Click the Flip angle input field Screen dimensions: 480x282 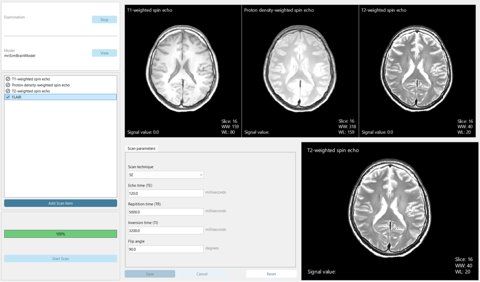(x=165, y=249)
